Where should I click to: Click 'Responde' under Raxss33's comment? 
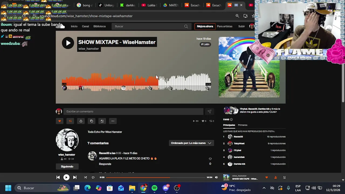point(105,164)
